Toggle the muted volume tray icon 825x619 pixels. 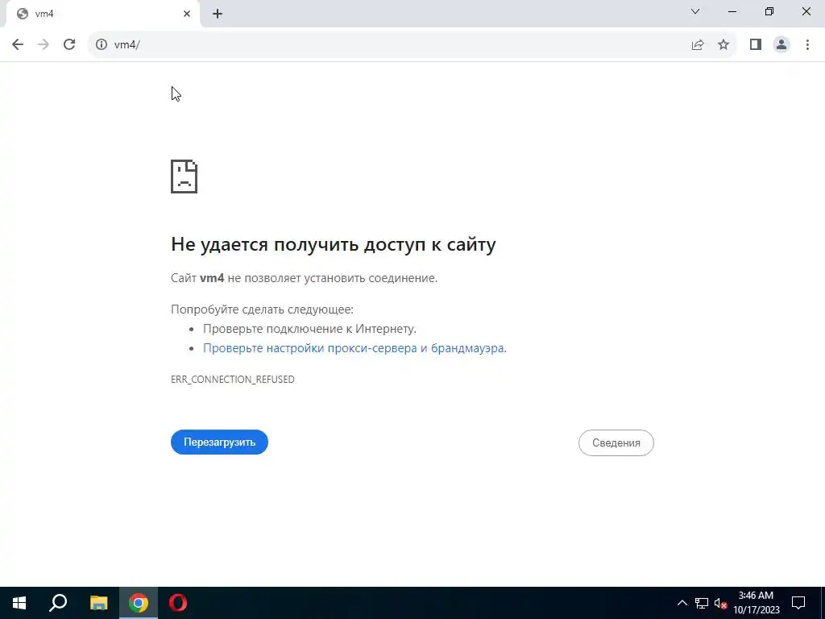720,603
